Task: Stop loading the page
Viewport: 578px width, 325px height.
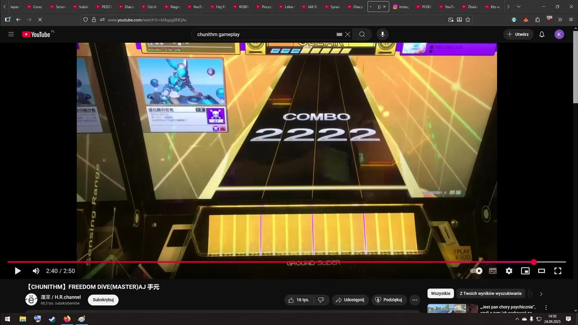Action: 40,20
